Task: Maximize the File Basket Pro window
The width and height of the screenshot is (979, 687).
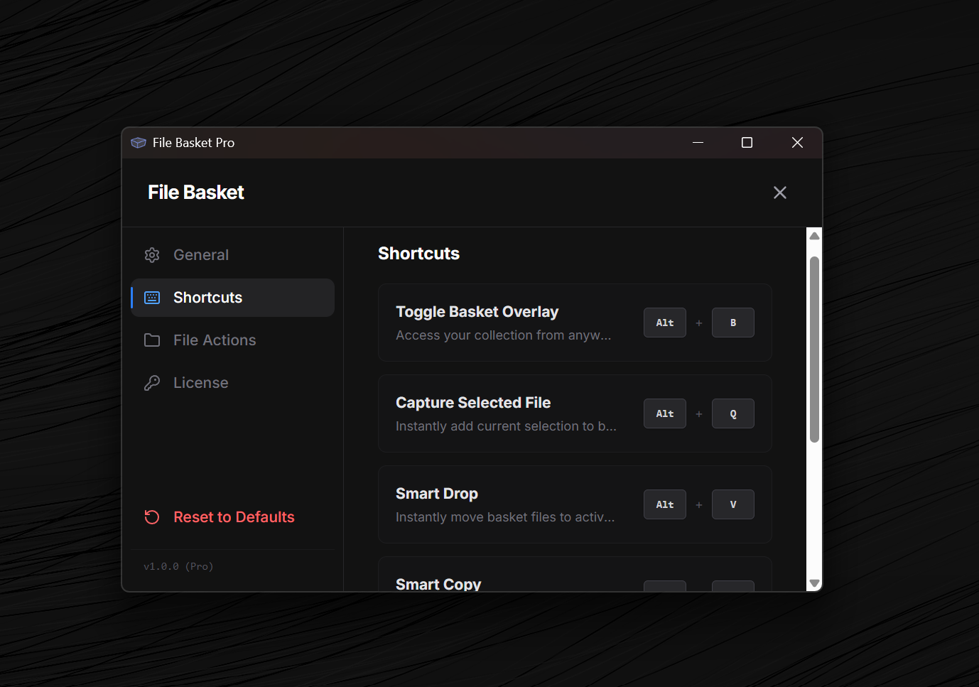Action: pyautogui.click(x=747, y=143)
